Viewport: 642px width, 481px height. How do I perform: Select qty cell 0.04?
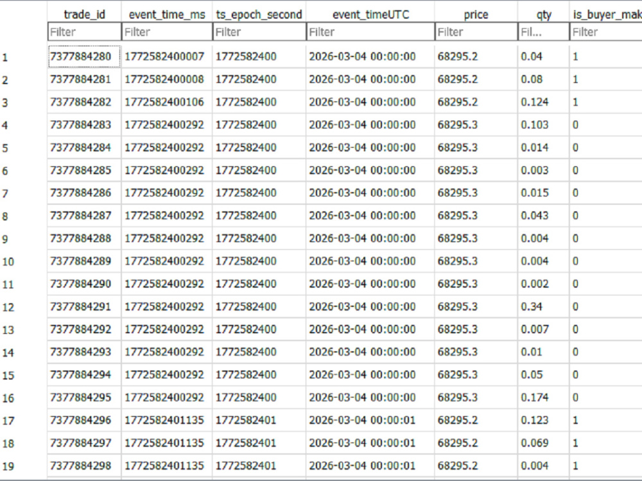544,57
